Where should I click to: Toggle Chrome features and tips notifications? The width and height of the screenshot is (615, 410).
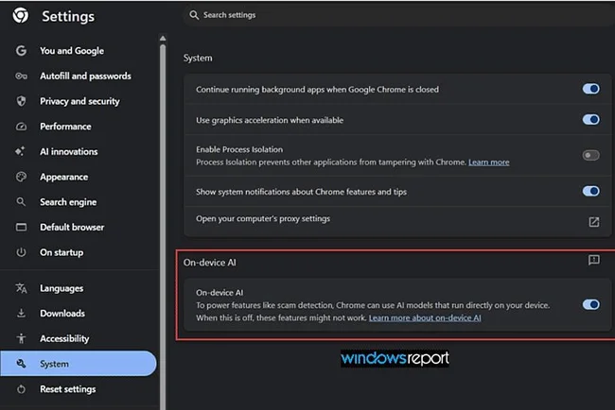590,191
